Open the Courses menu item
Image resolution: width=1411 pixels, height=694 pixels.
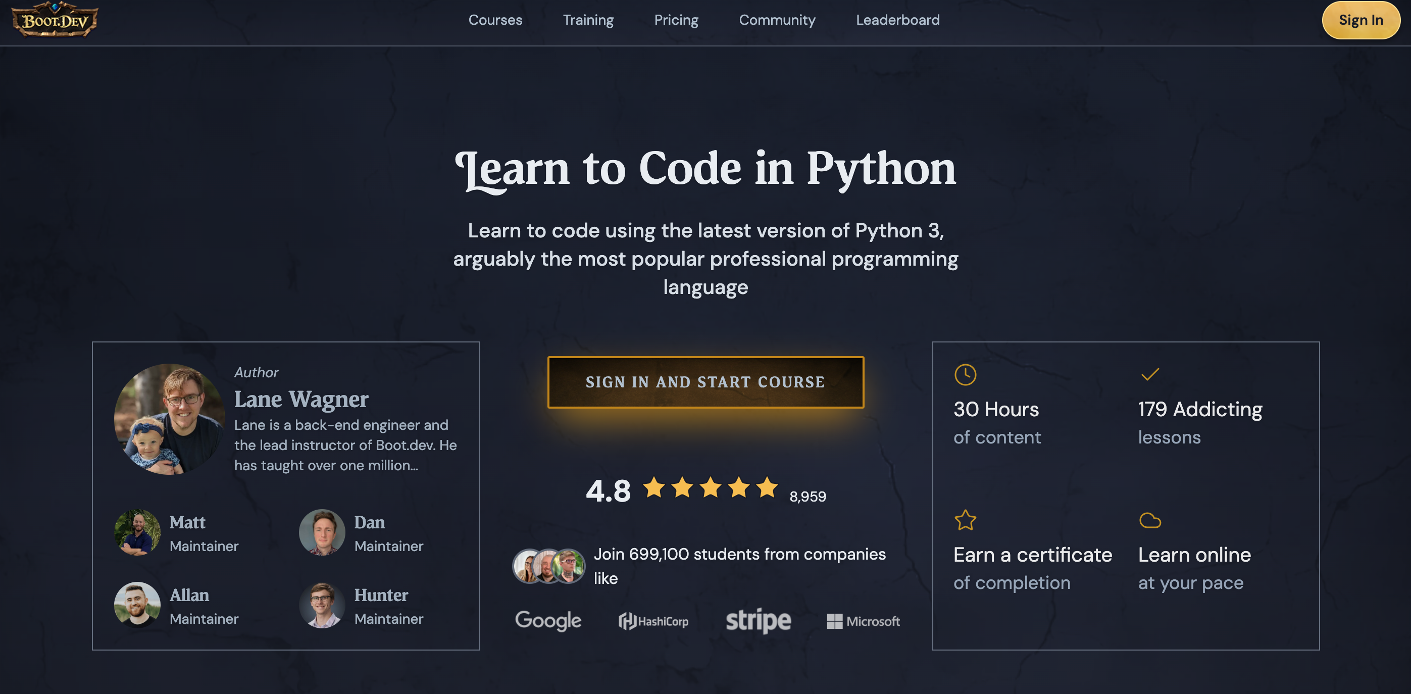coord(495,20)
